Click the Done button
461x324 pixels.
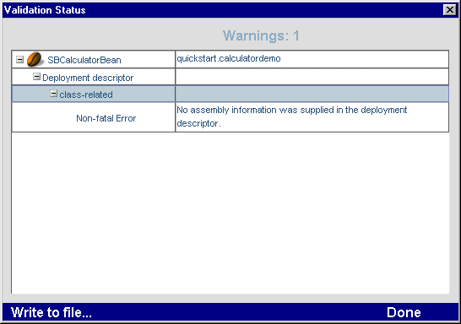[x=404, y=312]
